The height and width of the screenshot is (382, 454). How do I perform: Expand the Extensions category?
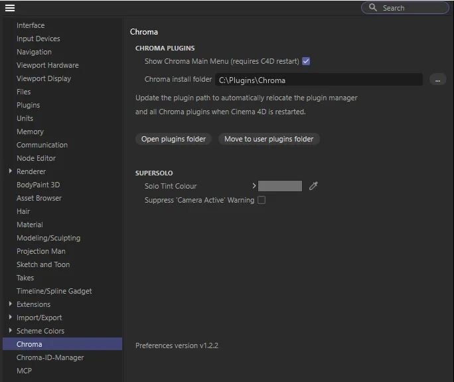(x=11, y=304)
